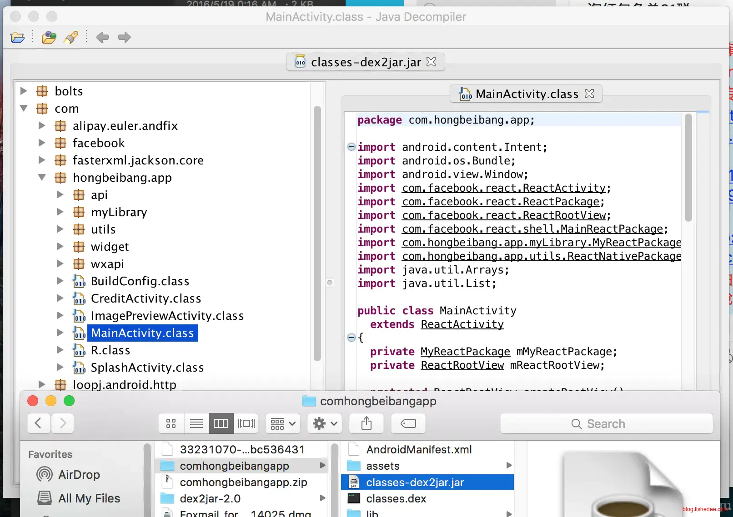Collapse the MainActivity class body fold
Screen dimensions: 733x517
(351, 337)
